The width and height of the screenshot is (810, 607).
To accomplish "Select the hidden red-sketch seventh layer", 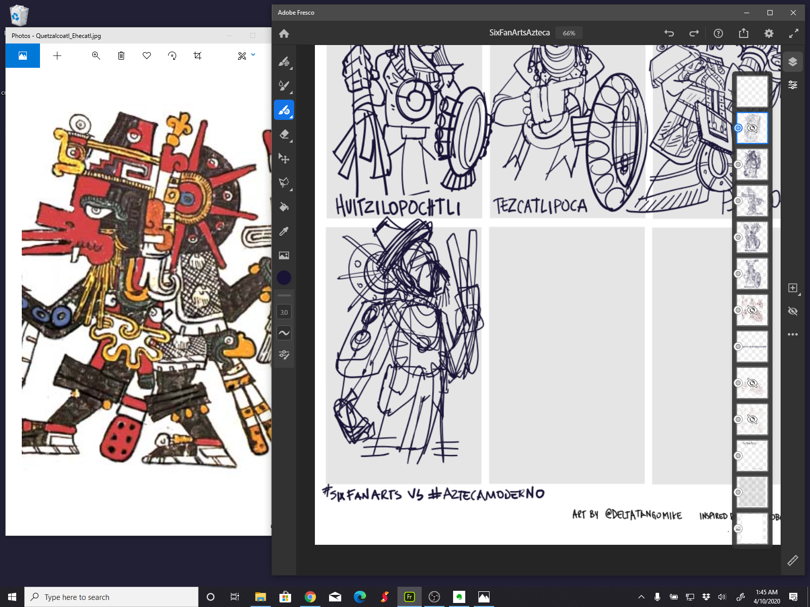I will click(752, 310).
